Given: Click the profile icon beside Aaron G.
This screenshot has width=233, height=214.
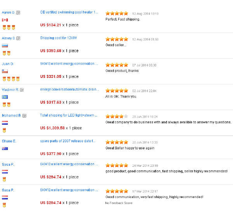Looking at the screenshot, I should tap(18, 13).
